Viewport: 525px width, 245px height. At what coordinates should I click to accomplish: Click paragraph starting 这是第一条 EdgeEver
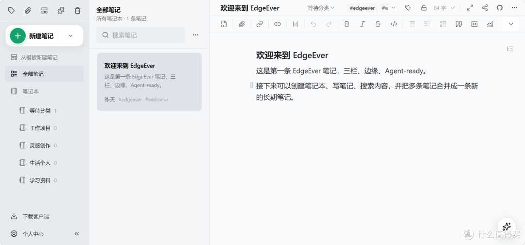pos(342,71)
